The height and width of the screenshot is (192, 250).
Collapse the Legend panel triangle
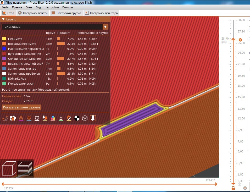click(3, 19)
